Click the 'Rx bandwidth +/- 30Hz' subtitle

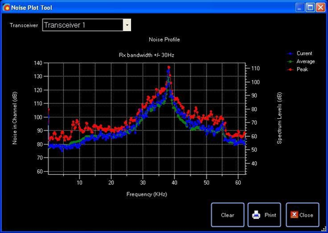pos(147,55)
